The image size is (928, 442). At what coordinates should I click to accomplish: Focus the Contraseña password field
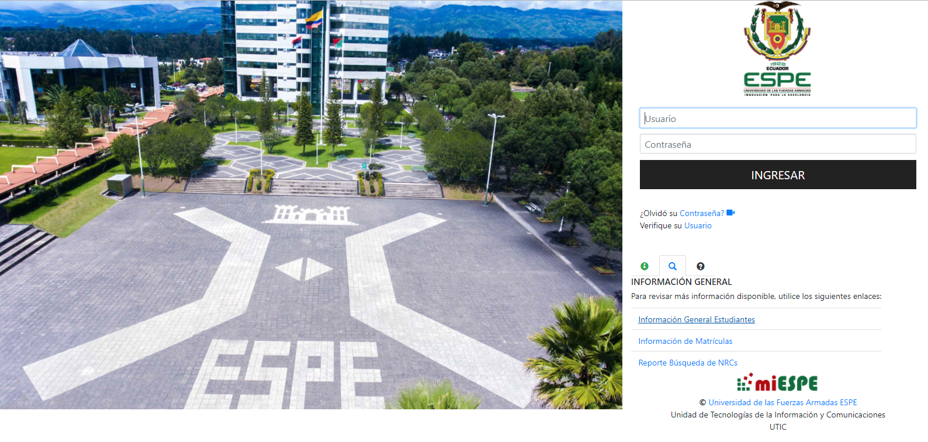tap(778, 144)
